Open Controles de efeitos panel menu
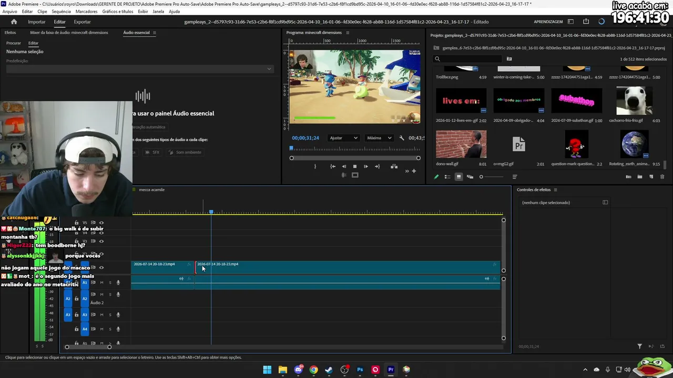The width and height of the screenshot is (673, 378). pyautogui.click(x=555, y=190)
